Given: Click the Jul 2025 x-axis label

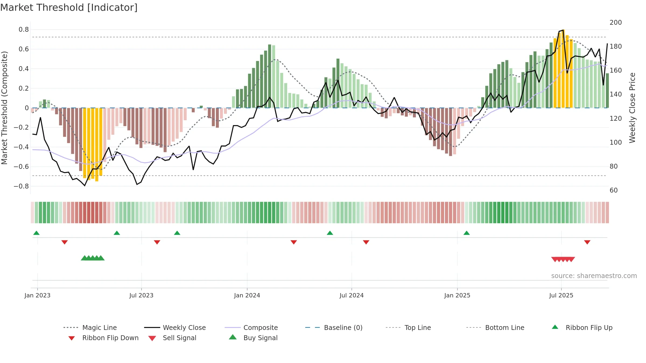Looking at the screenshot, I should pos(561,296).
